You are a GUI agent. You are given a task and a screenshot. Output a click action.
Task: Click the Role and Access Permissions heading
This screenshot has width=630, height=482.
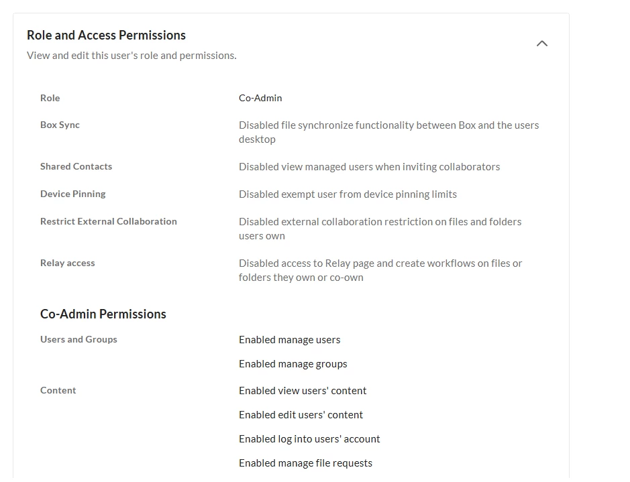(106, 36)
